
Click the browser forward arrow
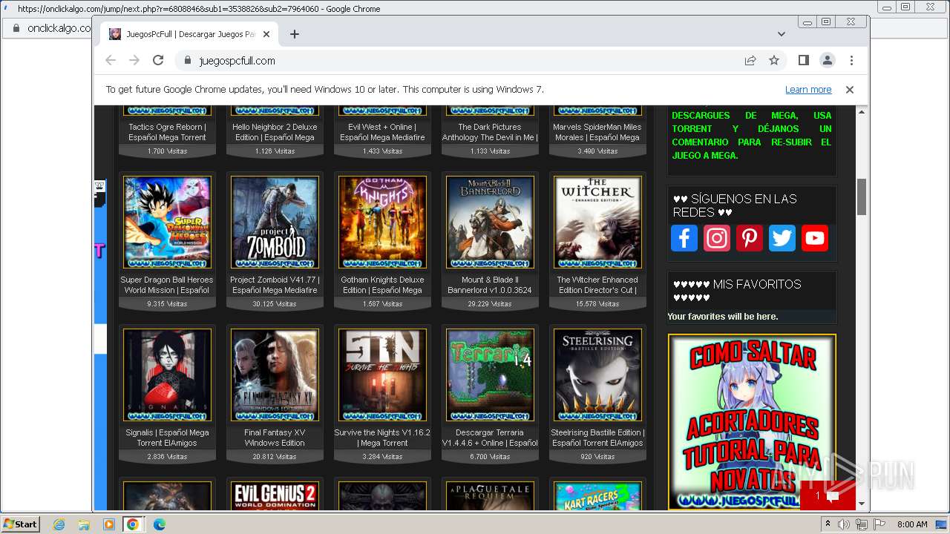134,61
